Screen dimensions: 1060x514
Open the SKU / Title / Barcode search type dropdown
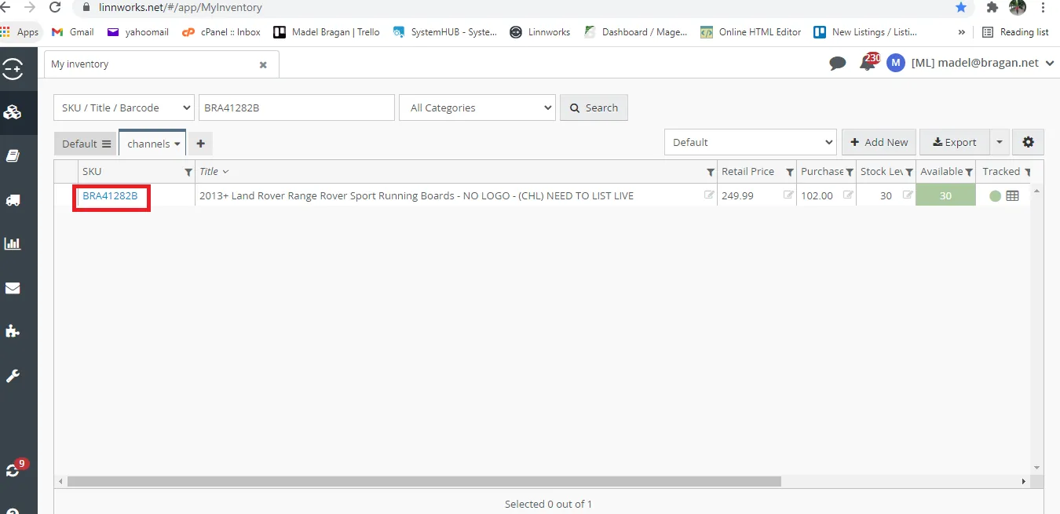click(124, 108)
